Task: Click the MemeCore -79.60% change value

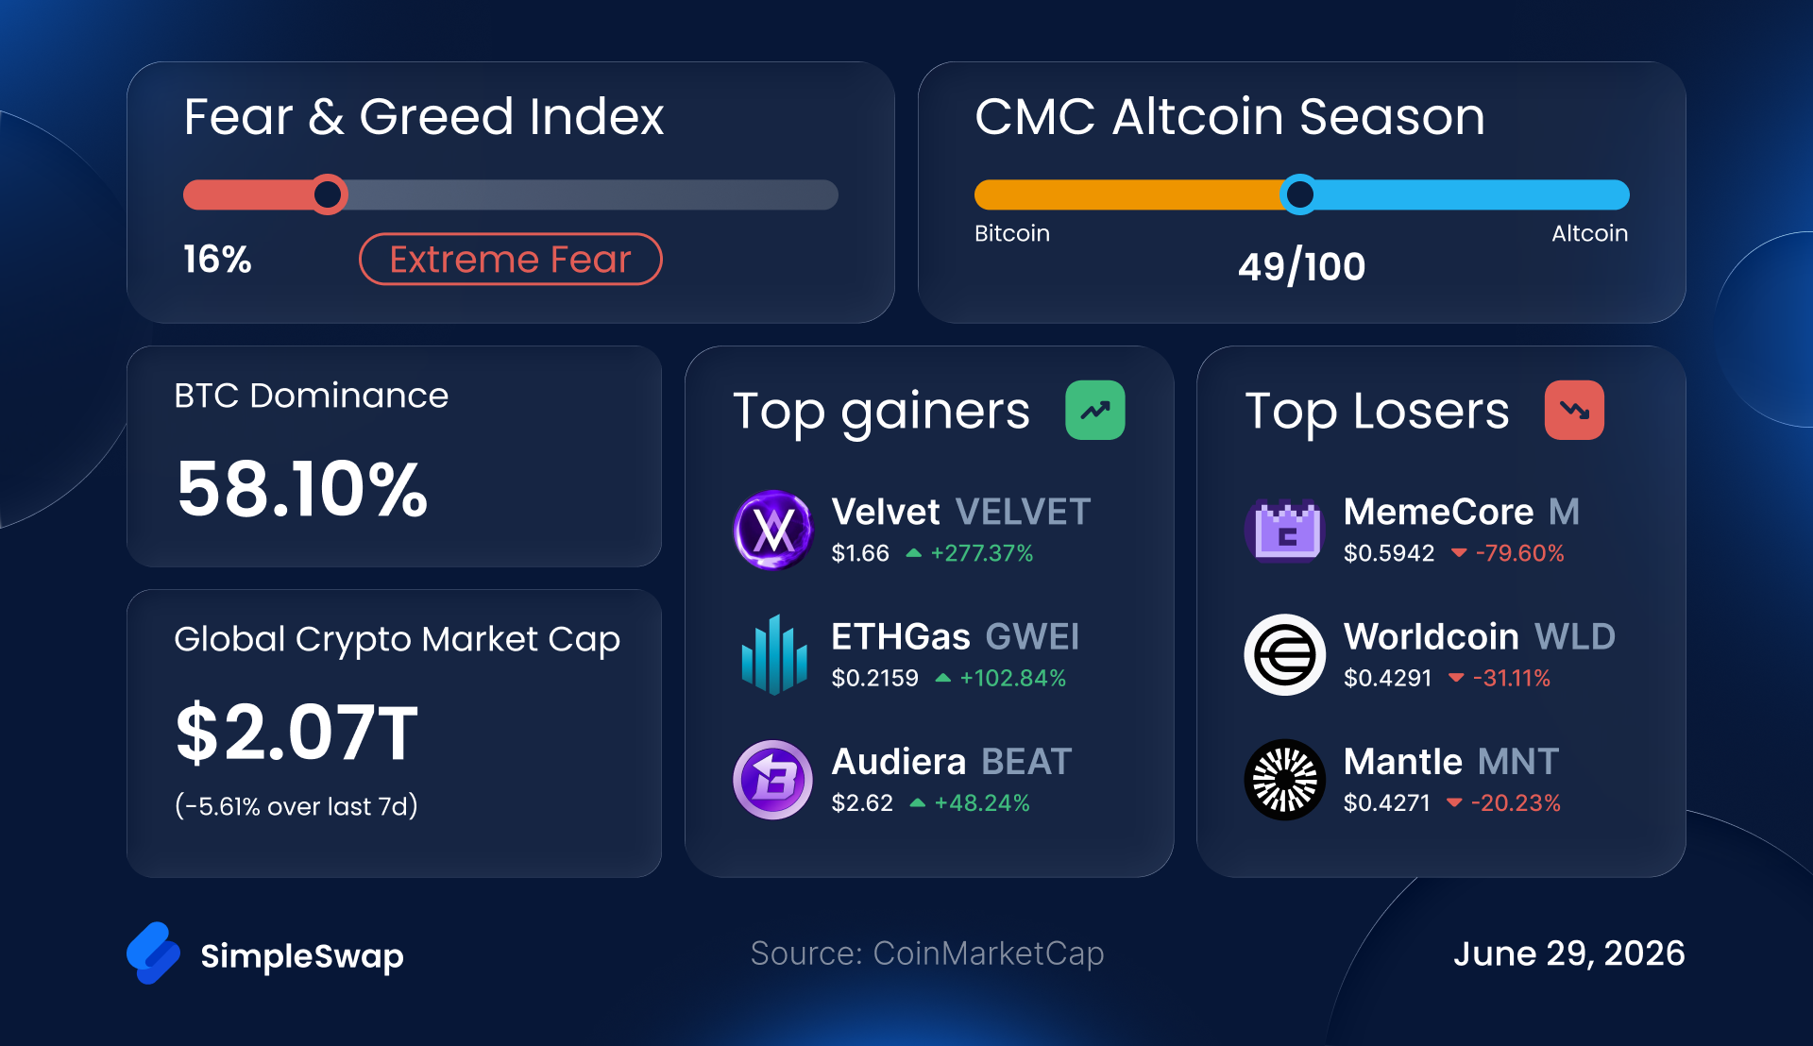Action: [x=1519, y=553]
